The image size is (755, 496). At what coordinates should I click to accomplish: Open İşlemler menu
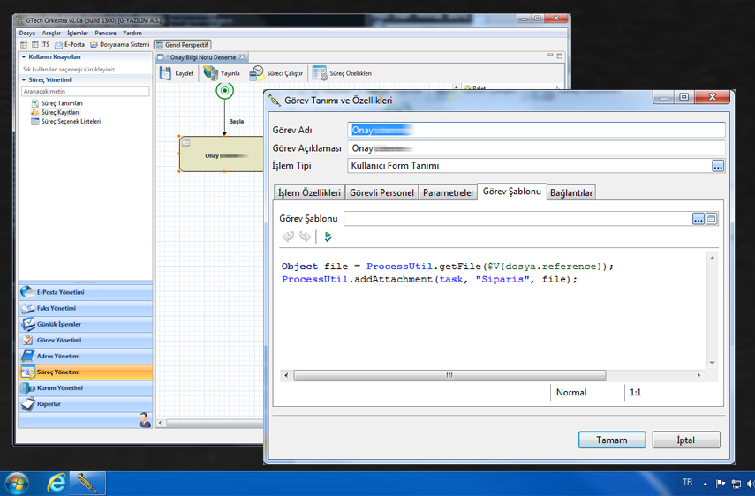click(x=78, y=34)
